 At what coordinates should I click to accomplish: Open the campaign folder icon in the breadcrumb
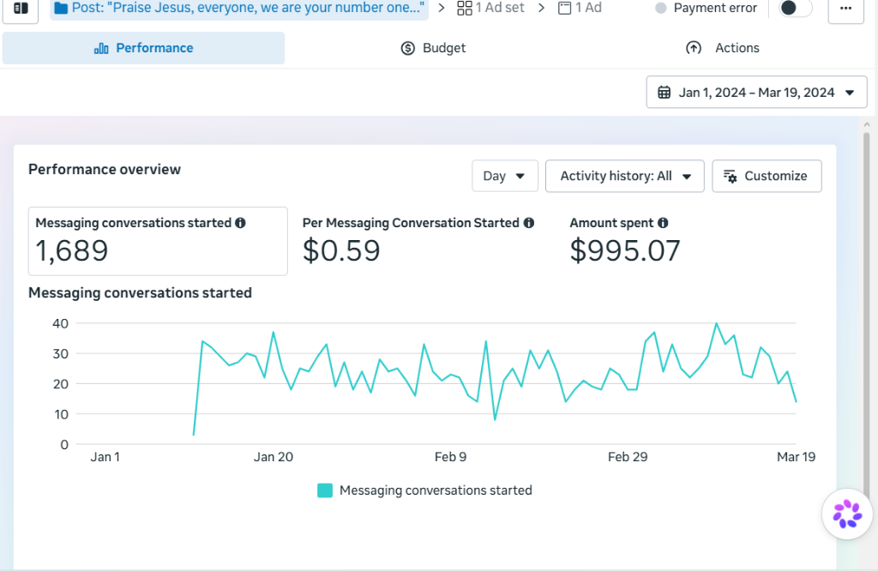[61, 8]
